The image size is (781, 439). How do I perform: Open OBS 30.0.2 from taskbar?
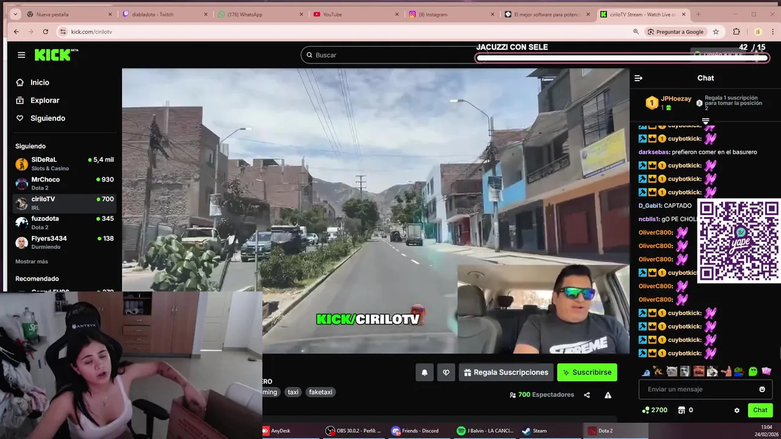pos(354,430)
